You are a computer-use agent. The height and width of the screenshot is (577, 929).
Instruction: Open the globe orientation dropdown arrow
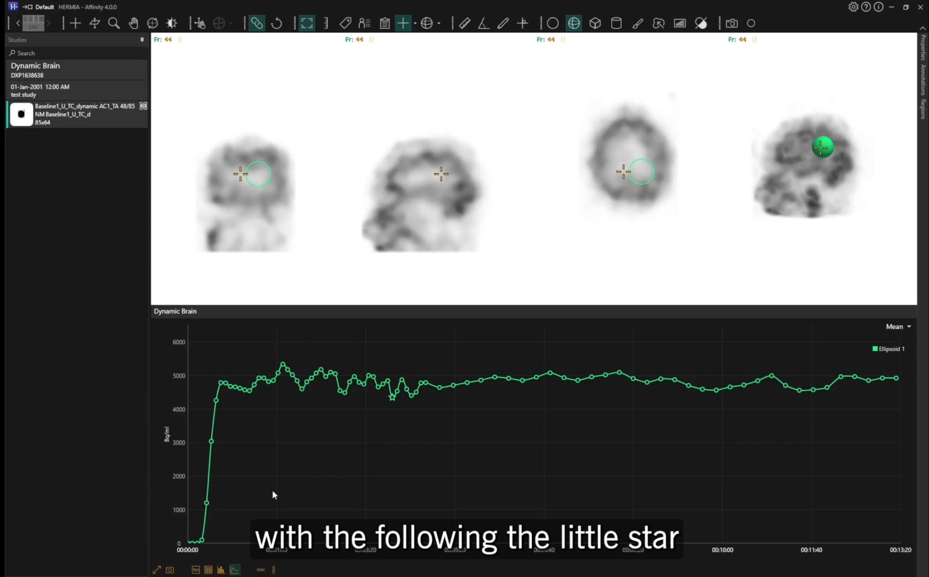click(439, 23)
